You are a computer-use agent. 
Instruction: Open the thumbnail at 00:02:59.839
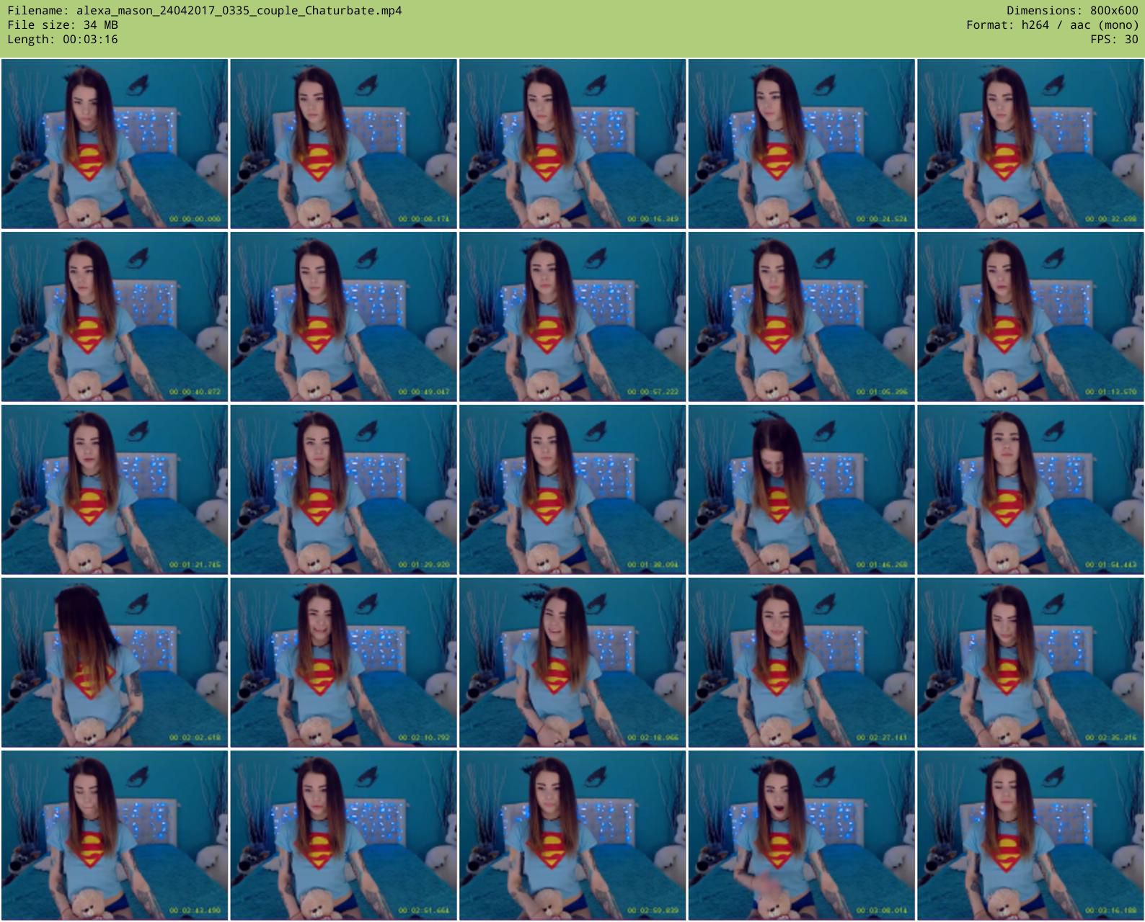click(572, 836)
